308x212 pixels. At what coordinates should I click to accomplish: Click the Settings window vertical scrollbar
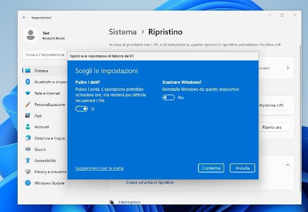click(x=300, y=118)
